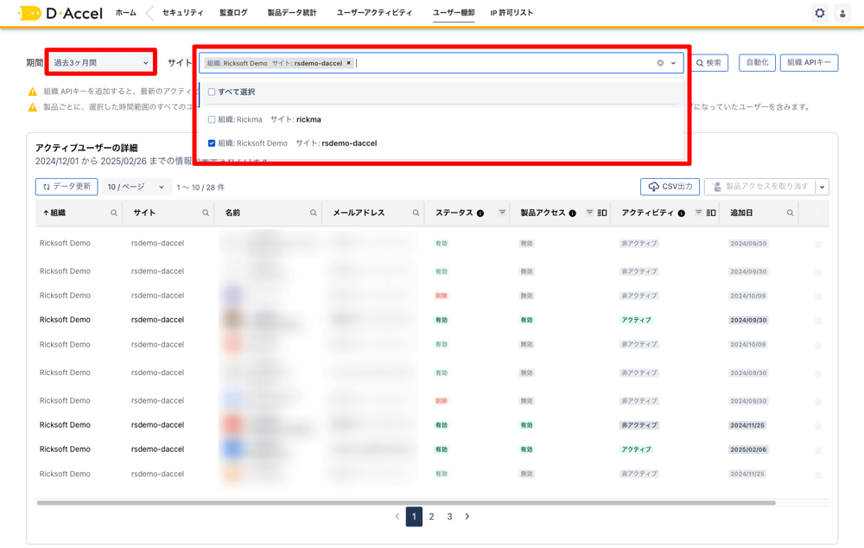
Task: Clear all selected sites with the circled x
Action: coord(660,63)
